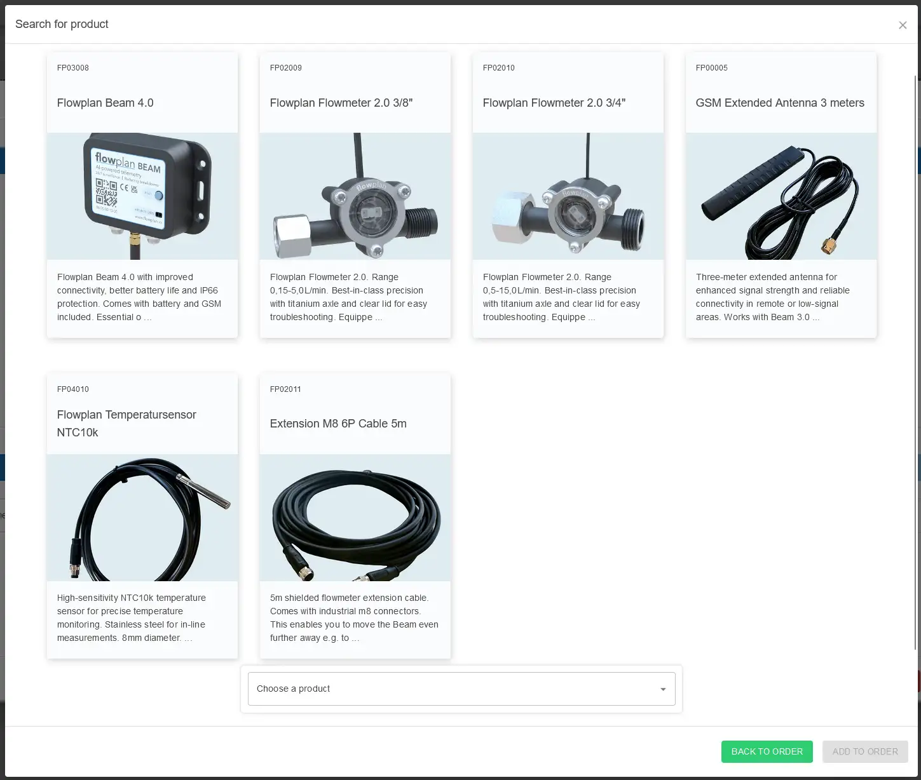Click product code FP02011
The width and height of the screenshot is (921, 780).
point(285,389)
